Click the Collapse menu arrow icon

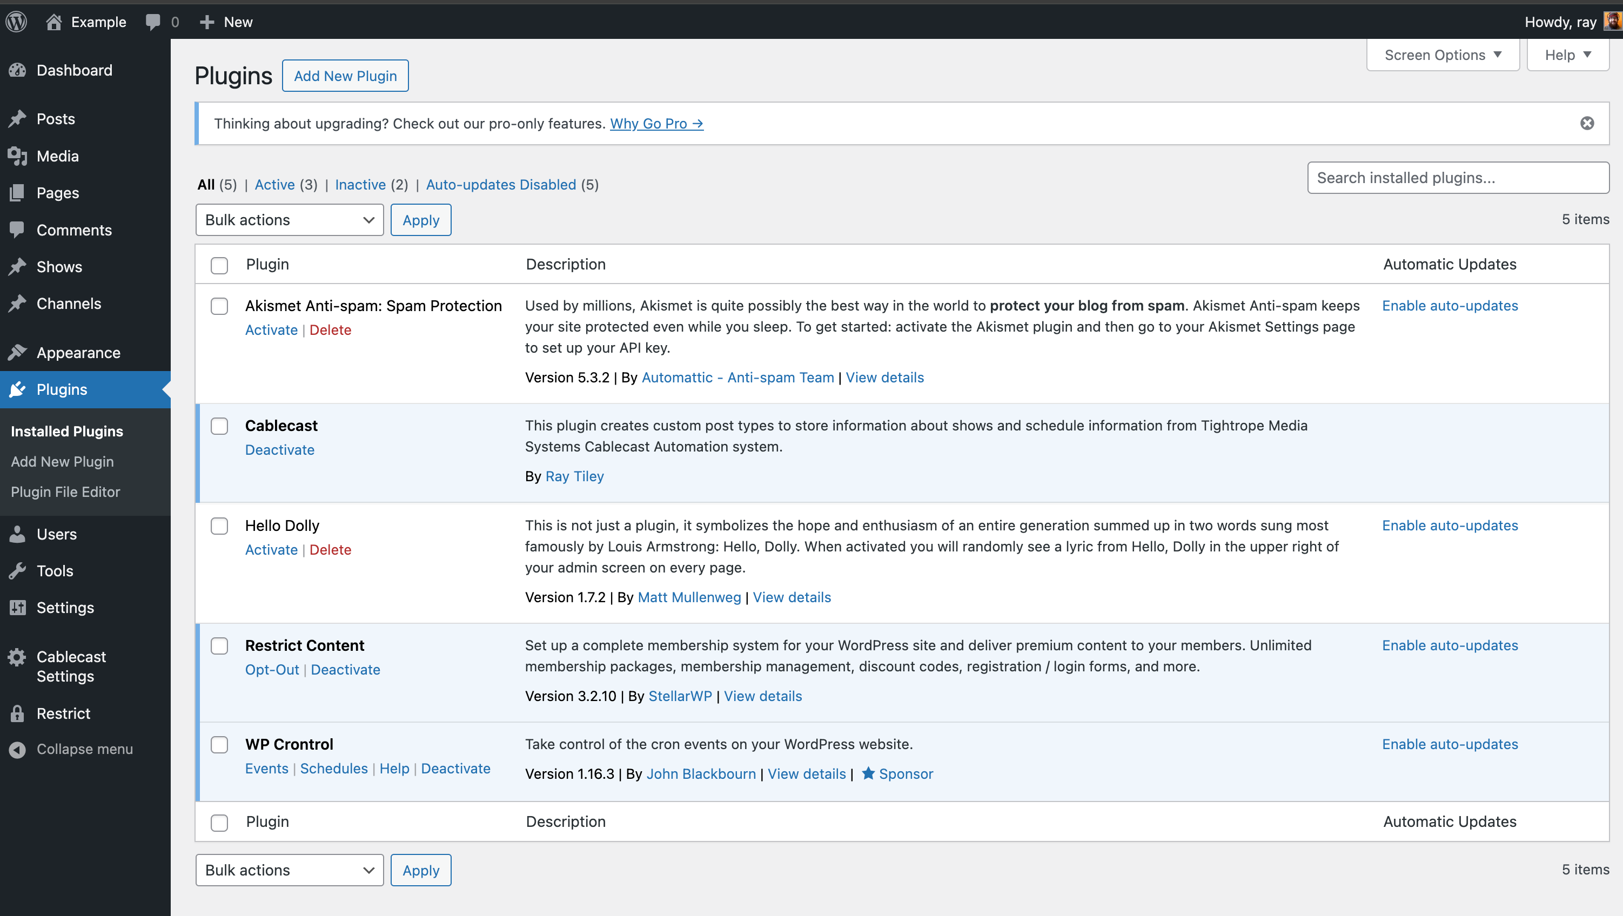(x=18, y=749)
